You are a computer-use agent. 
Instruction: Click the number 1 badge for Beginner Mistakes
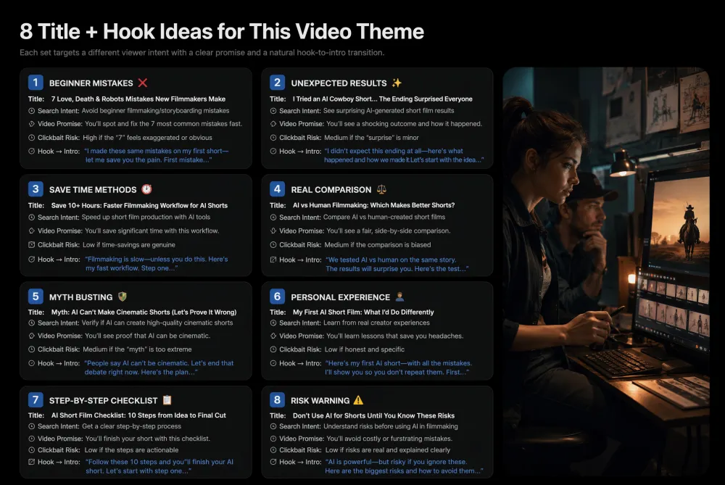click(x=36, y=83)
